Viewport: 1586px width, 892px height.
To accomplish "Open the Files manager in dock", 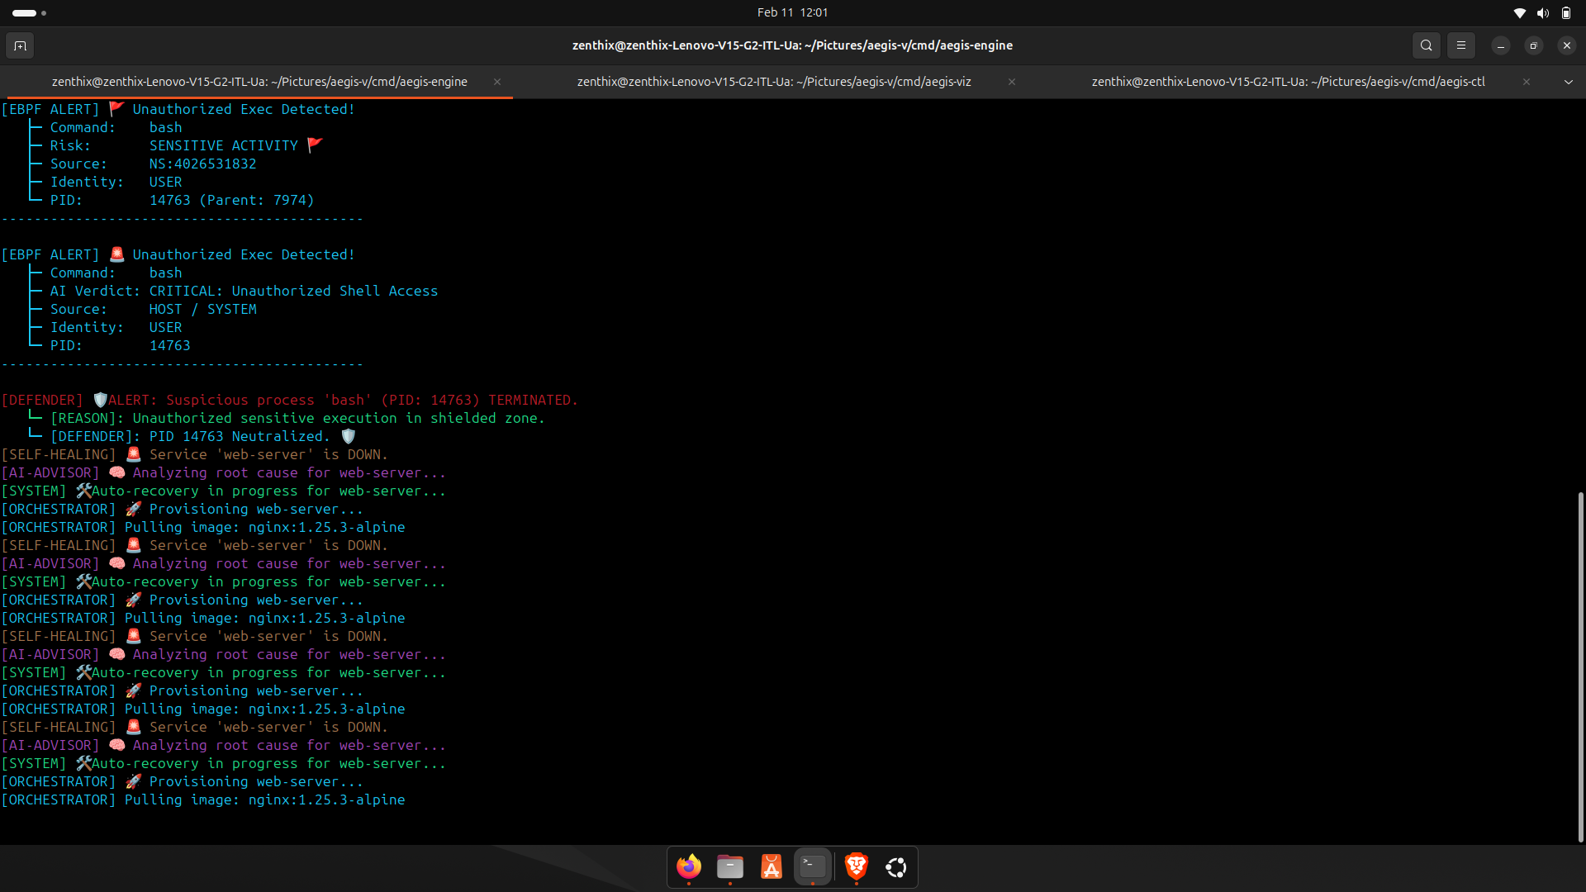I will (729, 866).
